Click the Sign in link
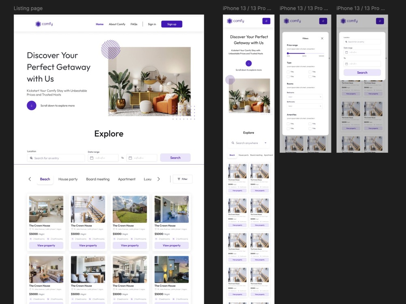406x304 pixels. click(152, 24)
